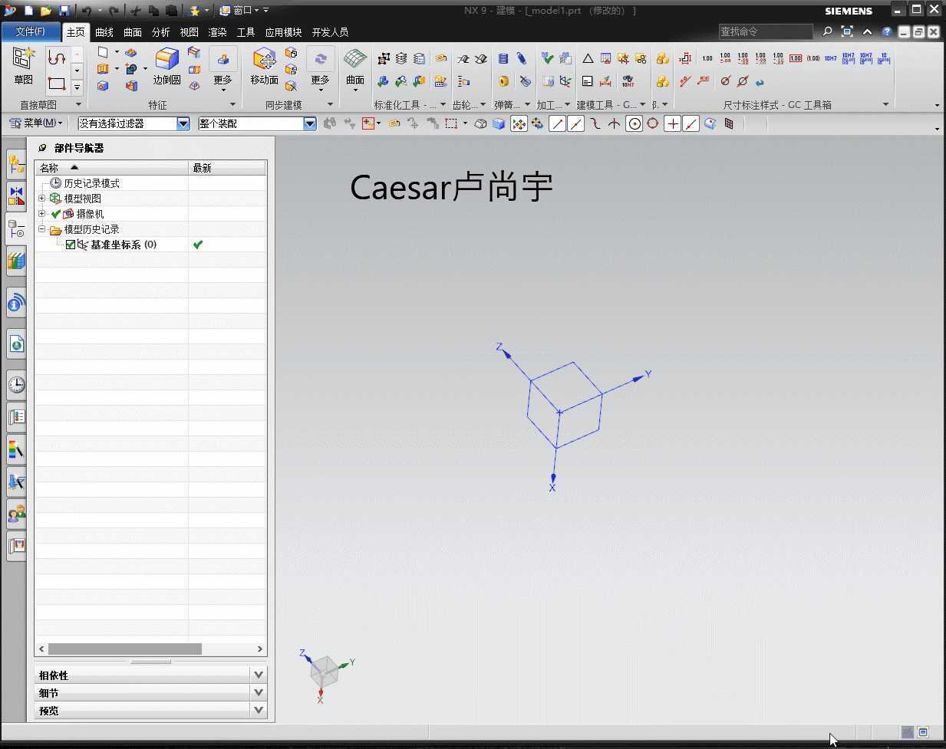946x749 pixels.
Task: Click the 边倒圆 edge blend tool
Action: pos(166,65)
